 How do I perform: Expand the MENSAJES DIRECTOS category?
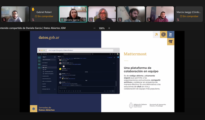(46, 89)
